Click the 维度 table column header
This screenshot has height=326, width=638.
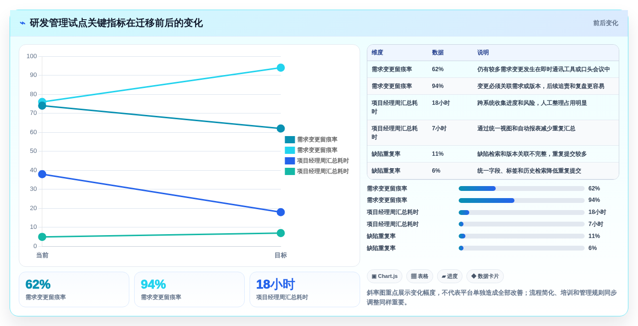pyautogui.click(x=377, y=53)
